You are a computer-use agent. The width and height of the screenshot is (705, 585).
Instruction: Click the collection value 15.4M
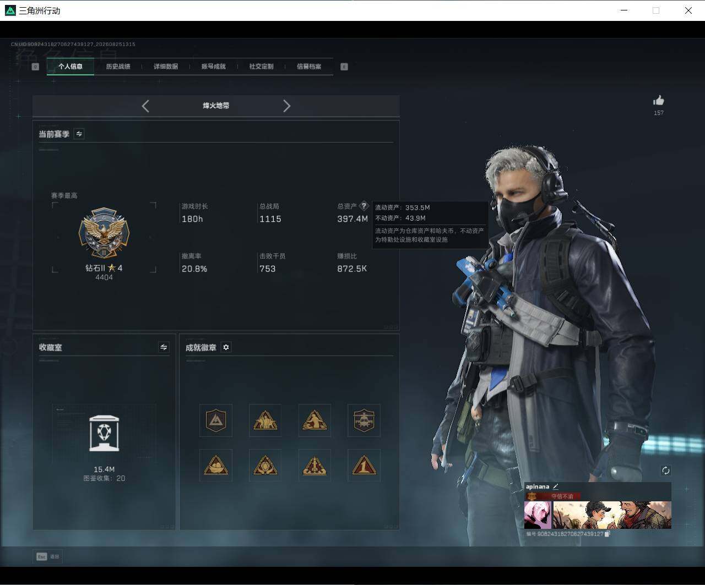(x=104, y=469)
